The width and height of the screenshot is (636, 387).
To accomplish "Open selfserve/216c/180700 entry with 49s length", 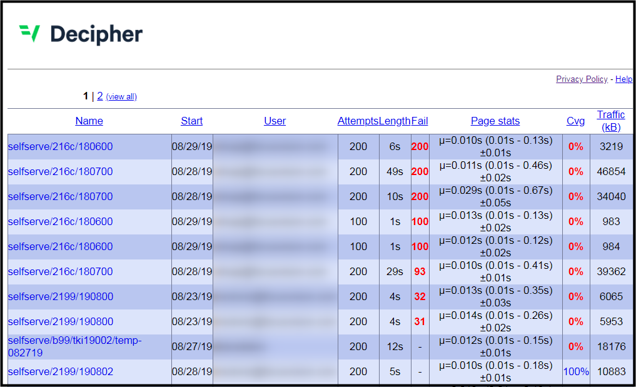I will tap(61, 171).
